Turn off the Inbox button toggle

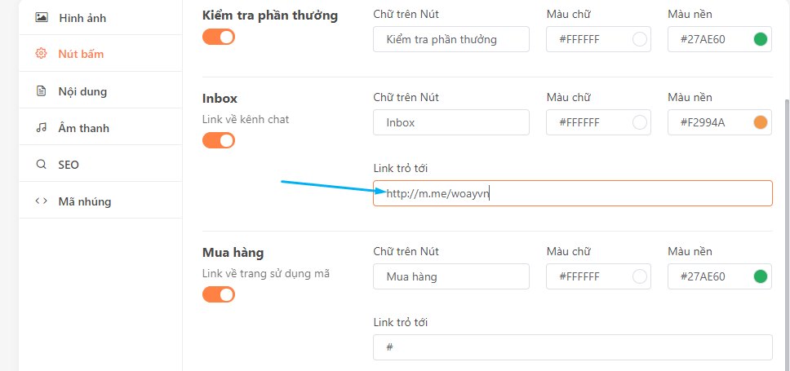click(218, 140)
